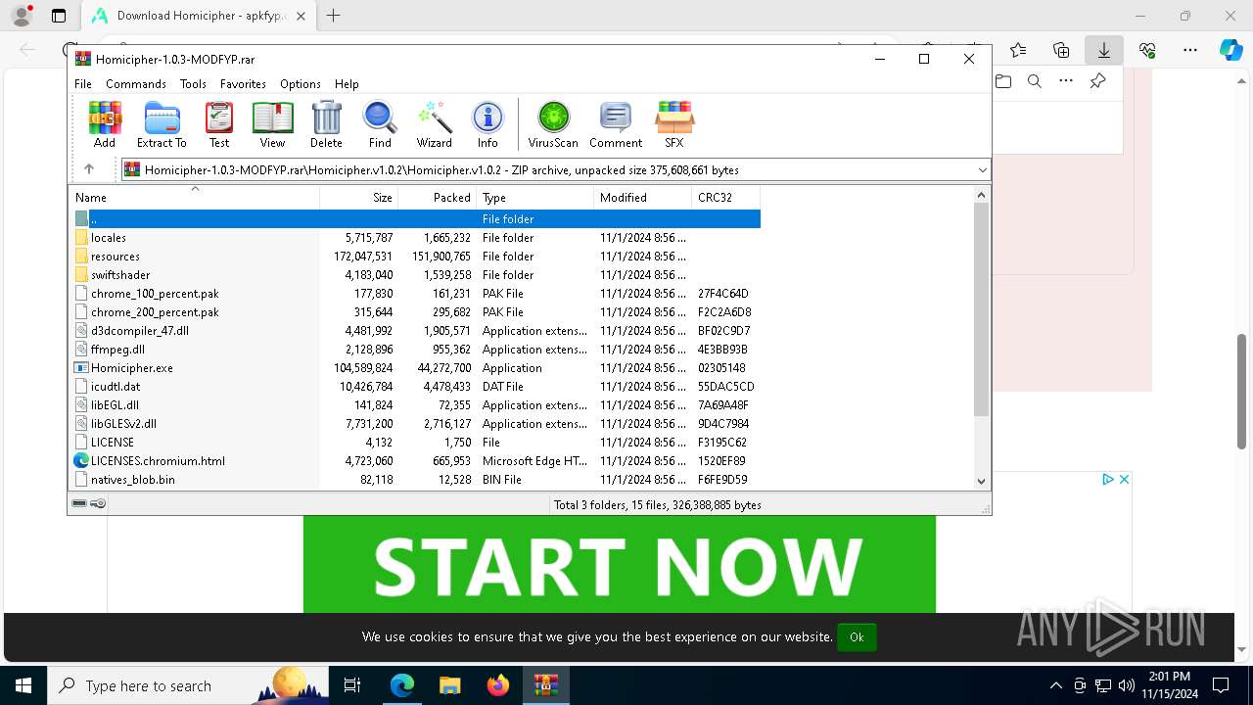Click the Find magnifier icon
This screenshot has width=1253, height=705.
click(x=380, y=124)
